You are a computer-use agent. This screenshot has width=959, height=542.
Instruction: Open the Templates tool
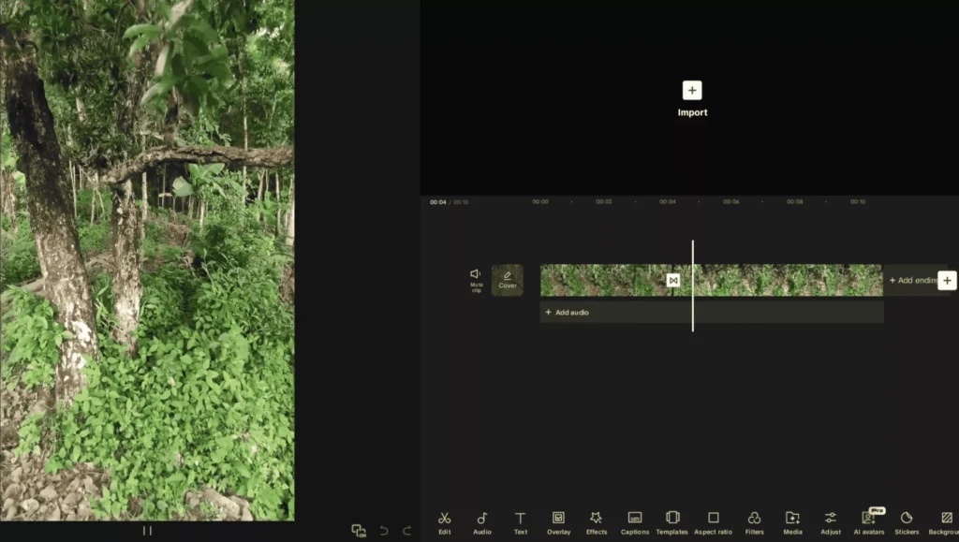point(672,521)
